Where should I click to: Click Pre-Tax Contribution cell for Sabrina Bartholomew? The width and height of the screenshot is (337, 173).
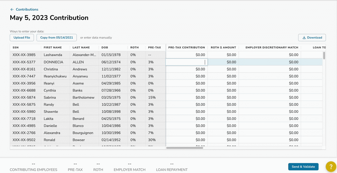[186, 98]
